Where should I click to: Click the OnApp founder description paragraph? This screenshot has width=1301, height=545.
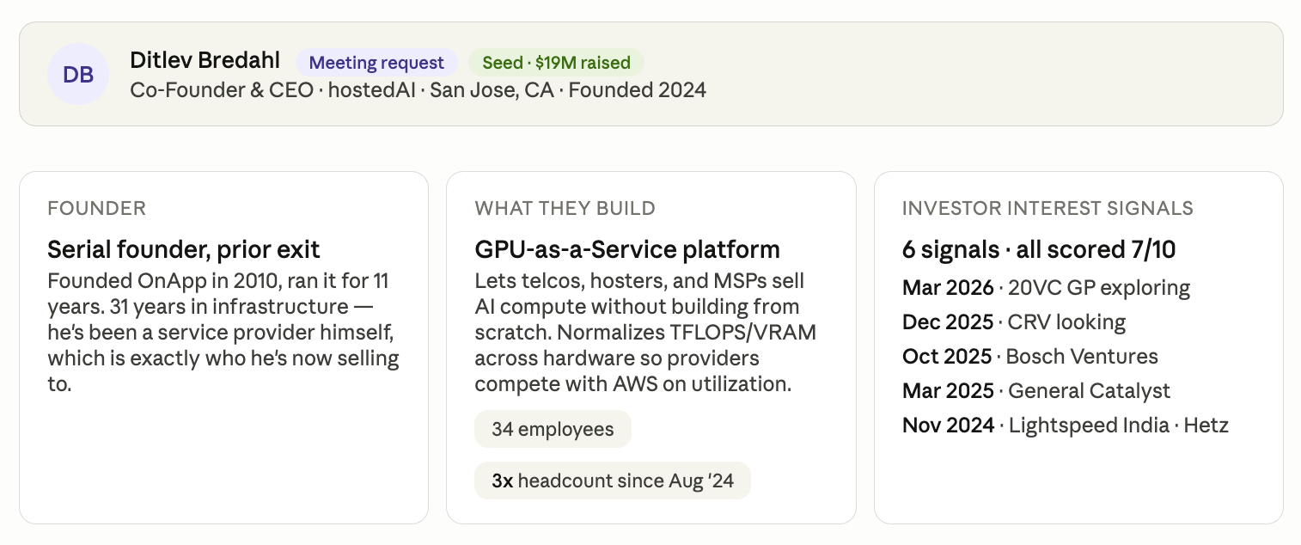(223, 332)
